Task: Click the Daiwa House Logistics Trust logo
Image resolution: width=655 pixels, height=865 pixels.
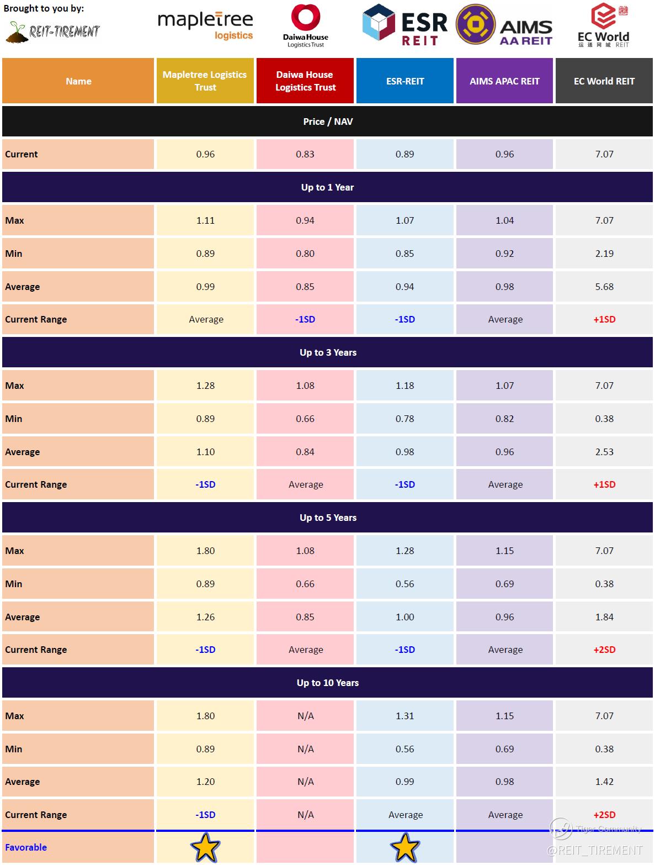Action: pyautogui.click(x=305, y=25)
